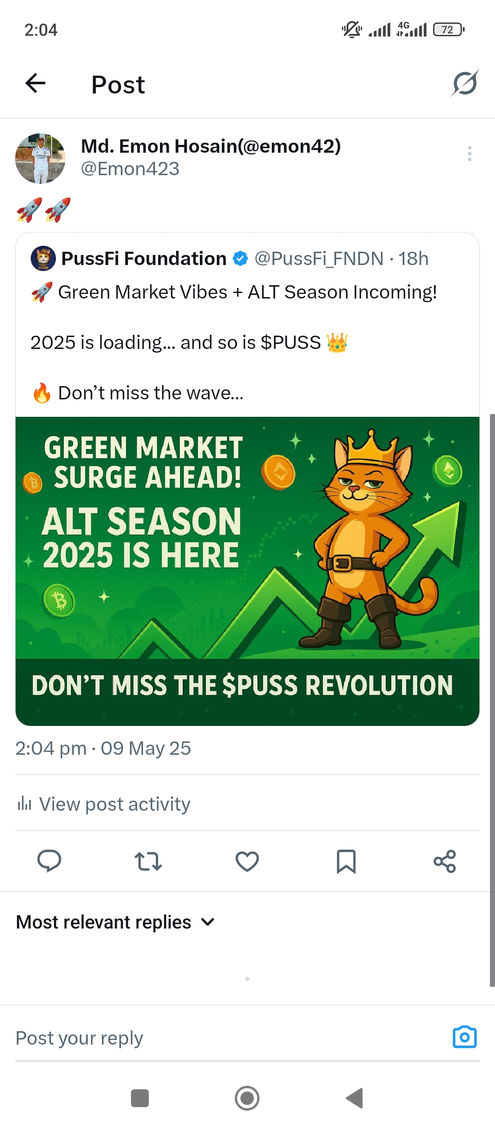This screenshot has height=1128, width=495.
Task: View the Green Market Surge image
Action: click(247, 571)
